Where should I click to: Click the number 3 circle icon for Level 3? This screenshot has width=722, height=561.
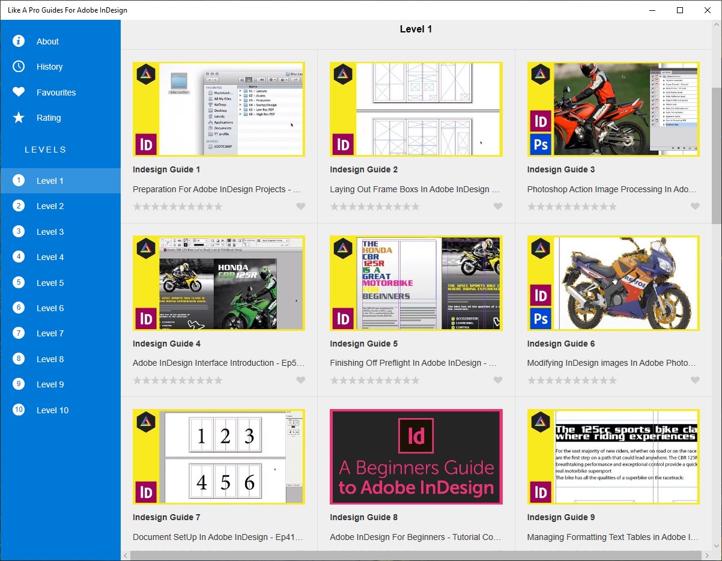coord(19,231)
